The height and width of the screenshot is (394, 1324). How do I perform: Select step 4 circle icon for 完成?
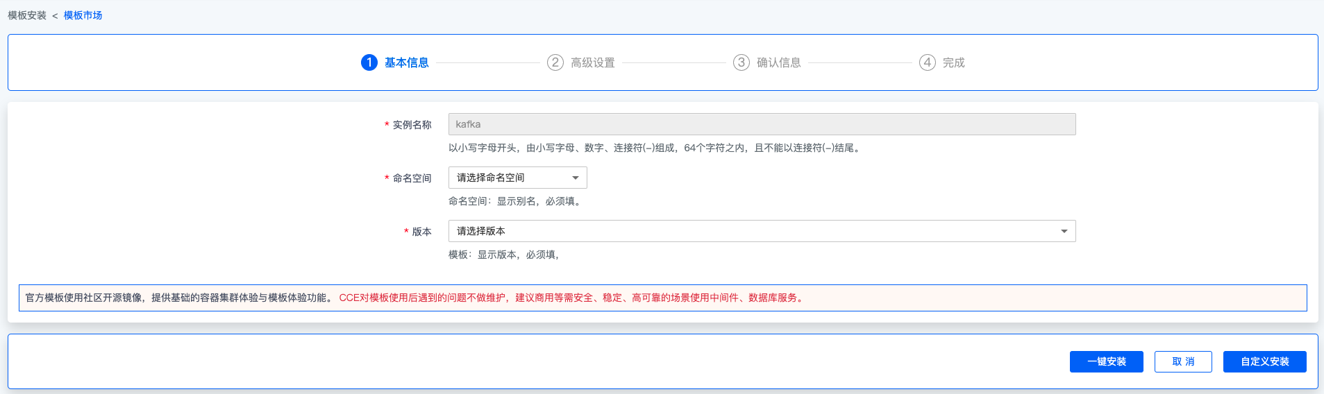pyautogui.click(x=928, y=62)
